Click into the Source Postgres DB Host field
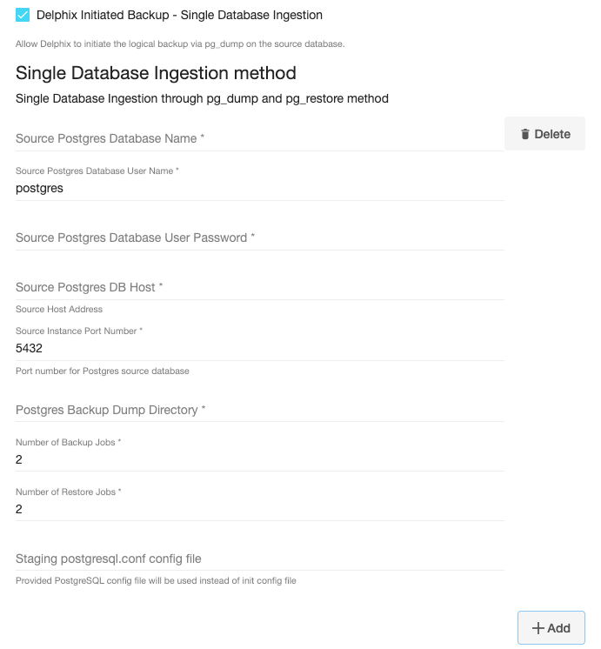This screenshot has height=649, width=601. click(259, 287)
